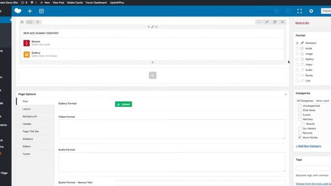Viewport: 331px width, 186px height.
Task: Select the Image post format
Action: coord(297,54)
